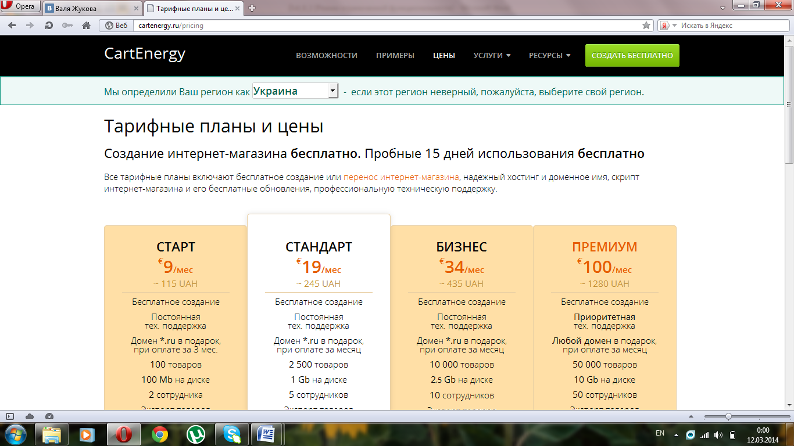794x446 pixels.
Task: Go to the browser home page icon
Action: point(86,26)
